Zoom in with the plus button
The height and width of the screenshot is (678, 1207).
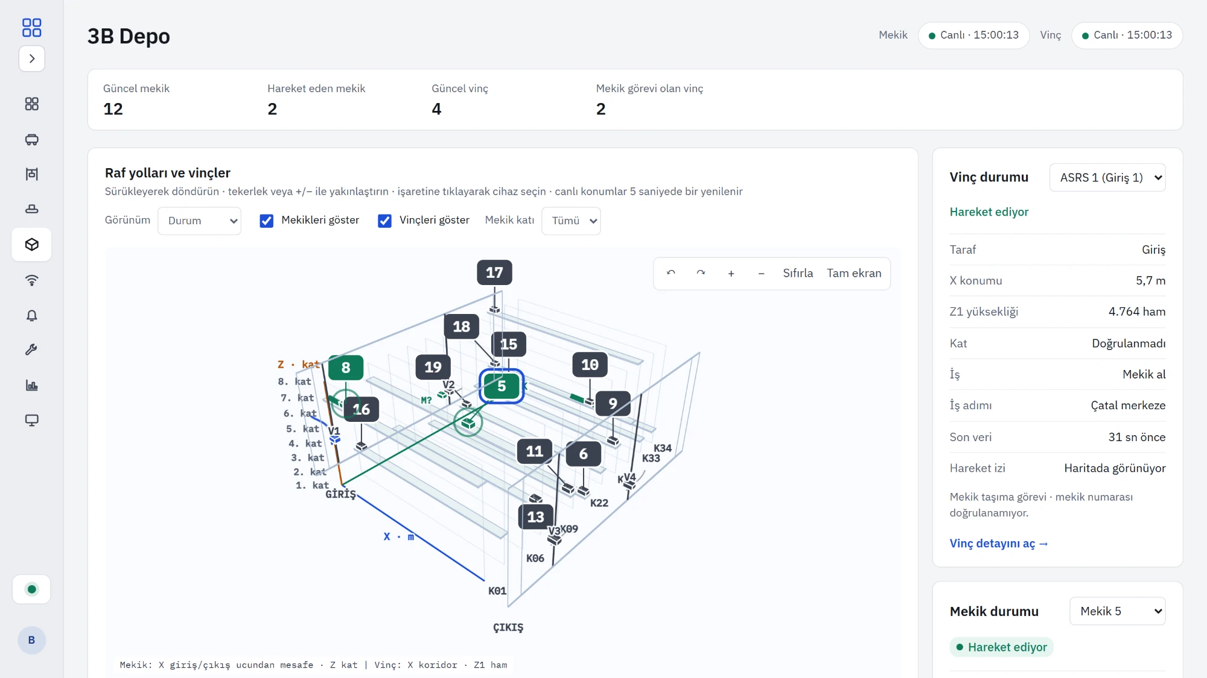(731, 273)
